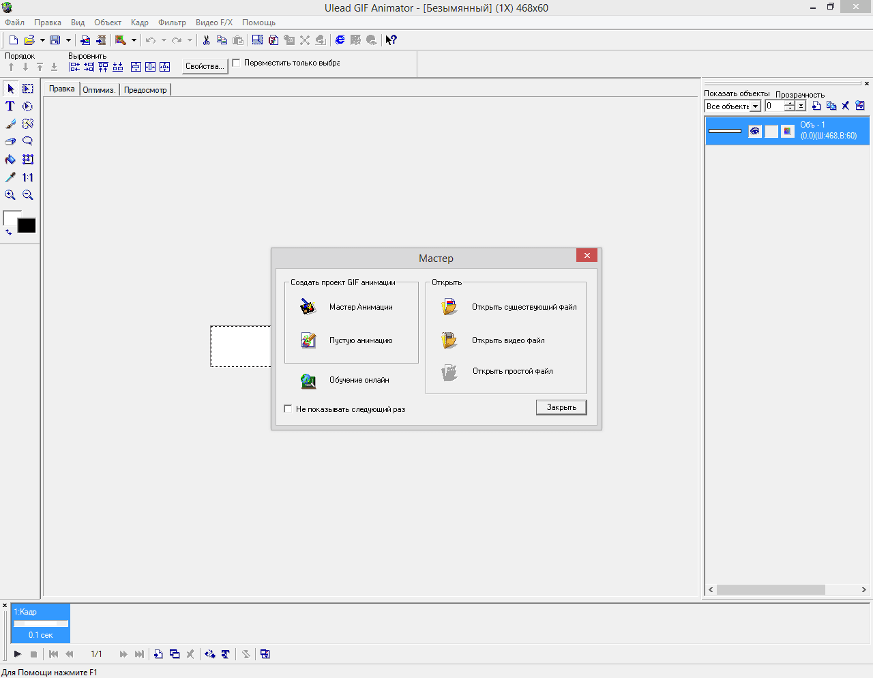Click the Internet Explorer preview icon

pyautogui.click(x=340, y=40)
